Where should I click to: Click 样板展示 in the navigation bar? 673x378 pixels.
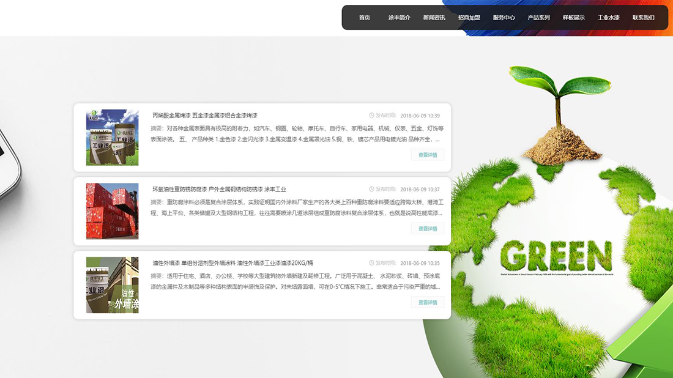[573, 18]
